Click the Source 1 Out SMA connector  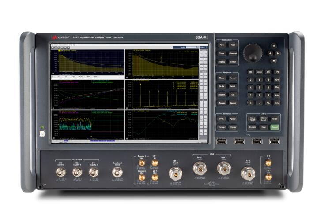(x=142, y=163)
